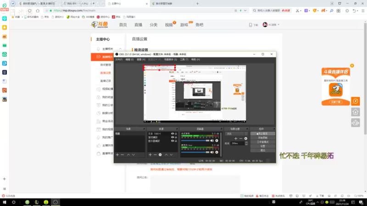Screen dimensions: 367x206
Task: Hide the window capture source
Action: pyautogui.click(x=172, y=137)
